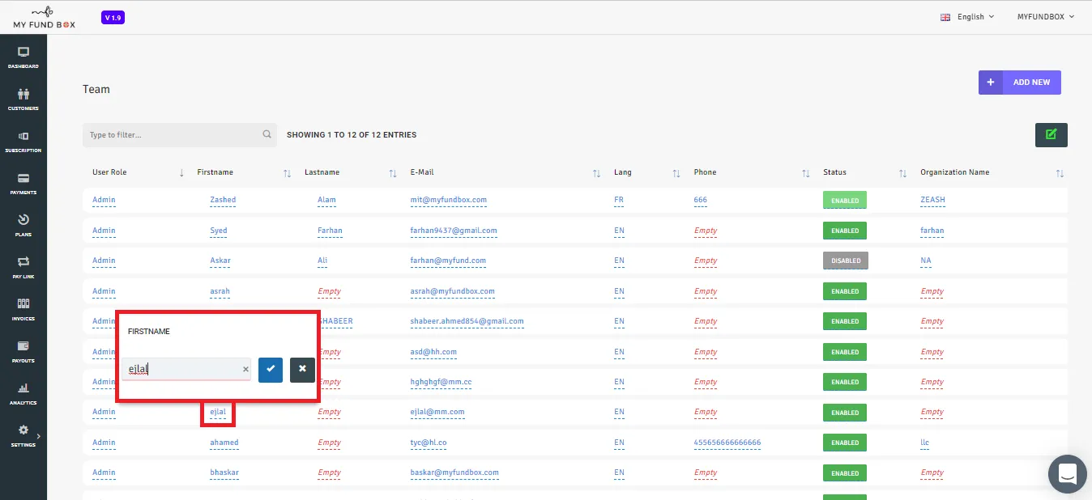Image resolution: width=1092 pixels, height=500 pixels.
Task: Open the MYFUNDBOX account dropdown
Action: 1046,17
